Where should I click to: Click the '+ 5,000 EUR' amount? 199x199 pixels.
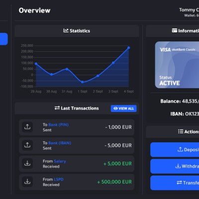[x=117, y=164]
